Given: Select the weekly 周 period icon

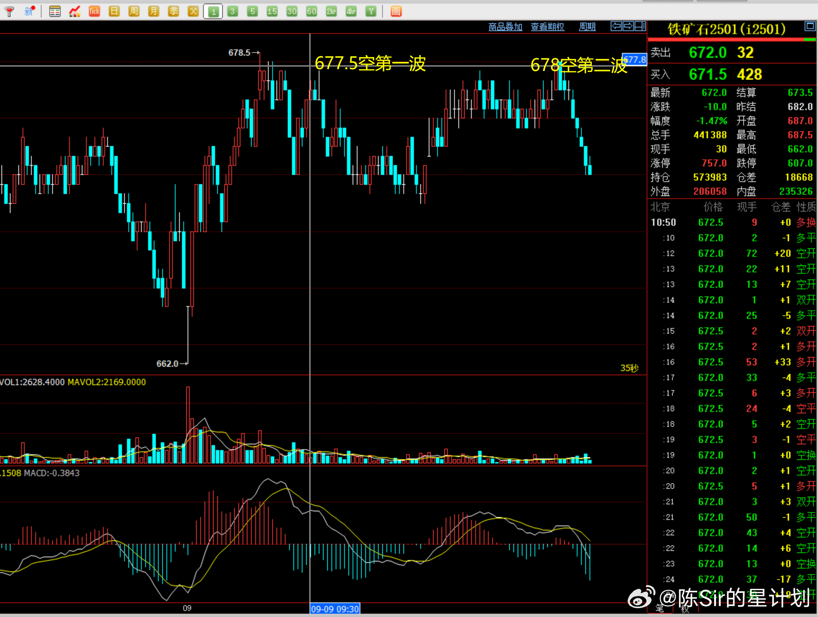Looking at the screenshot, I should point(134,11).
